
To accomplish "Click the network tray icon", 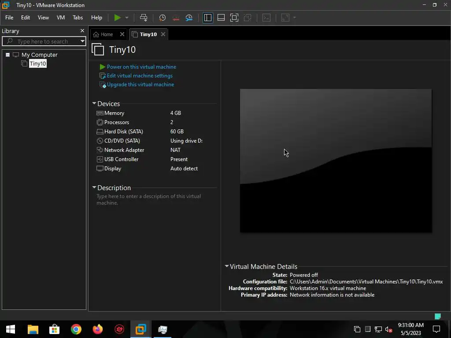I will pos(378,329).
